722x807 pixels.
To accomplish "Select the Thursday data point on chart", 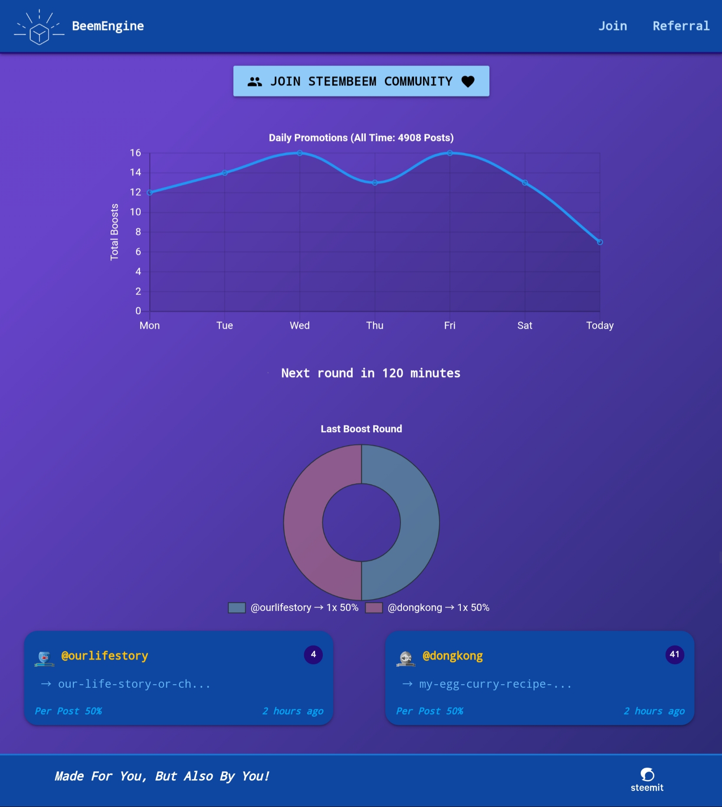I will coord(375,183).
